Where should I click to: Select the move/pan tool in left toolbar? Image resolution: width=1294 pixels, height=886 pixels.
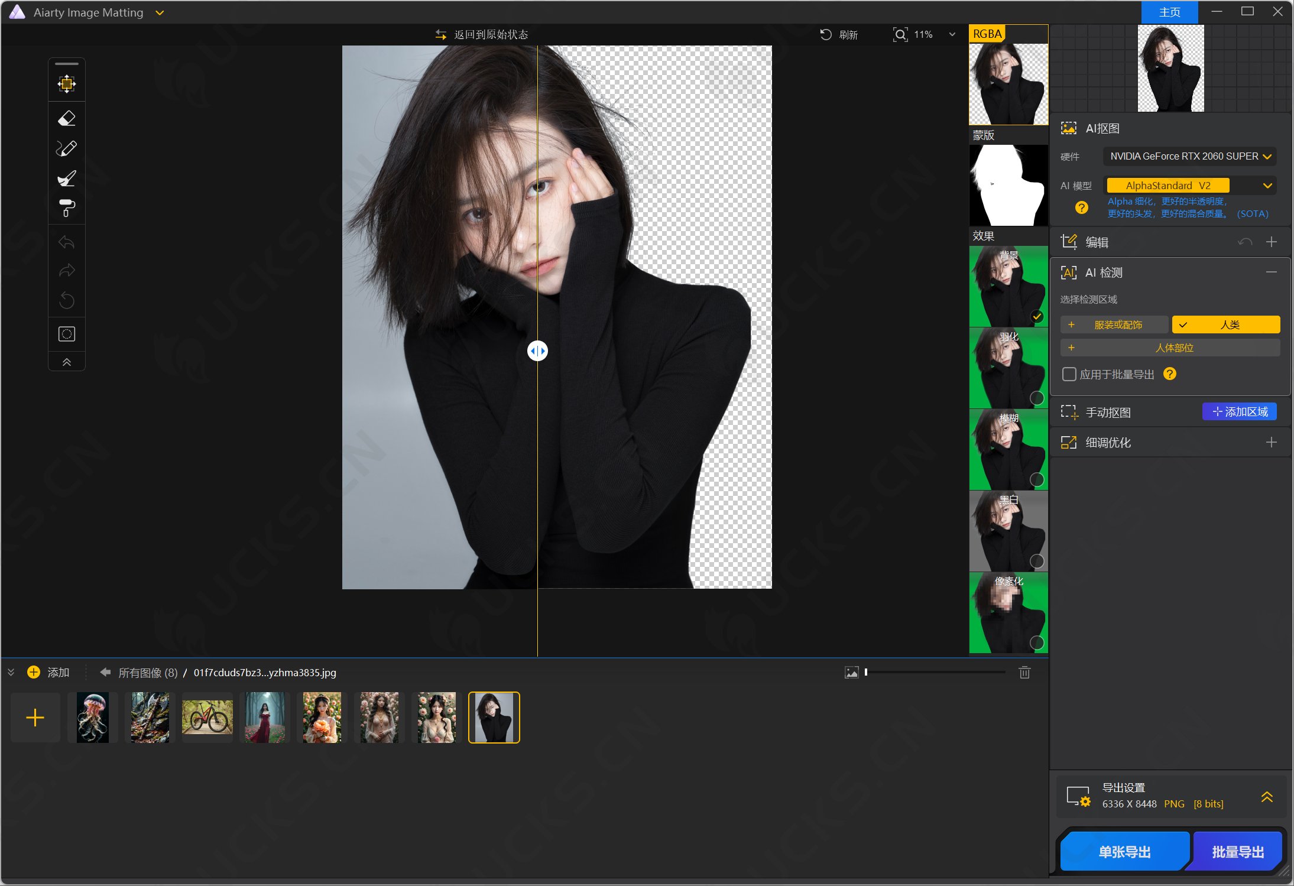pyautogui.click(x=67, y=84)
